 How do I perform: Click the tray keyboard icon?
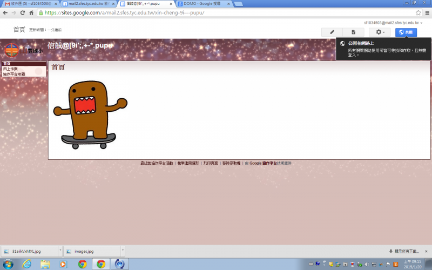point(311,264)
